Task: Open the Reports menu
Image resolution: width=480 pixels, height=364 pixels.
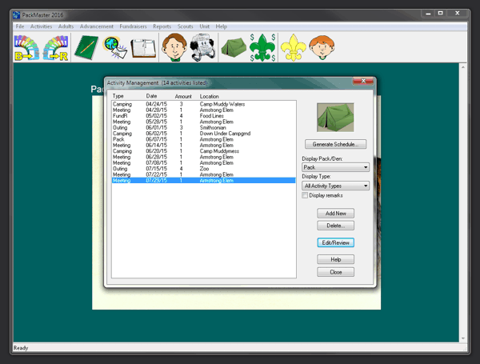Action: [x=162, y=26]
